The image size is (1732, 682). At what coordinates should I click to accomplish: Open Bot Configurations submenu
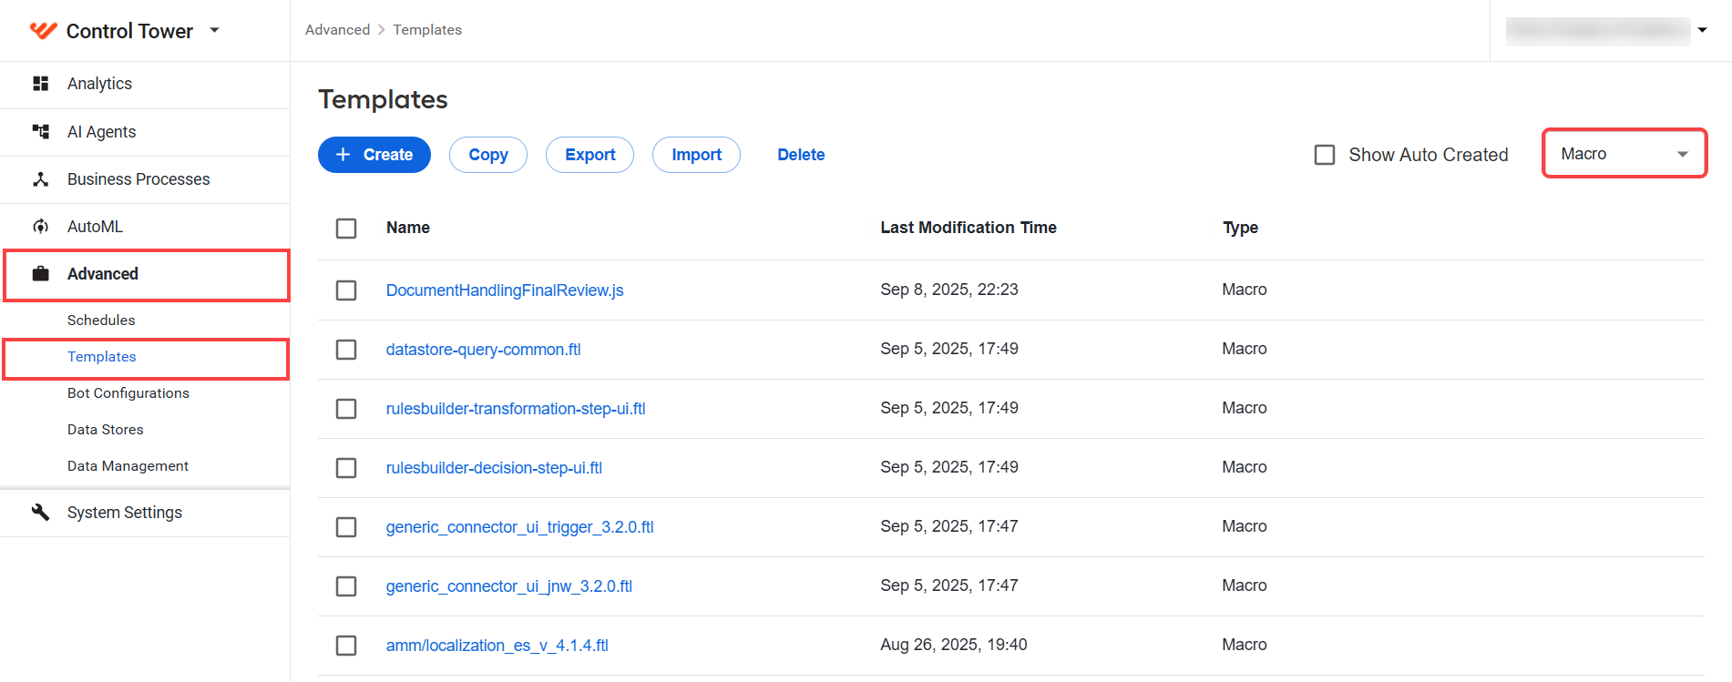[128, 393]
